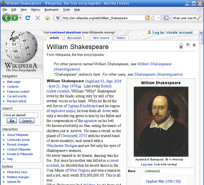
Task: Click the Wikipedia W site icon in address bar
Action: (58, 18)
